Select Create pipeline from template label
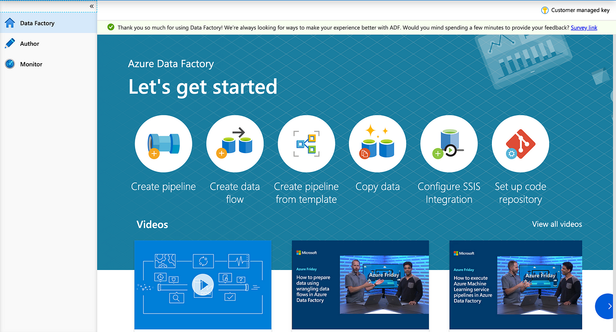The width and height of the screenshot is (616, 332). (x=306, y=193)
